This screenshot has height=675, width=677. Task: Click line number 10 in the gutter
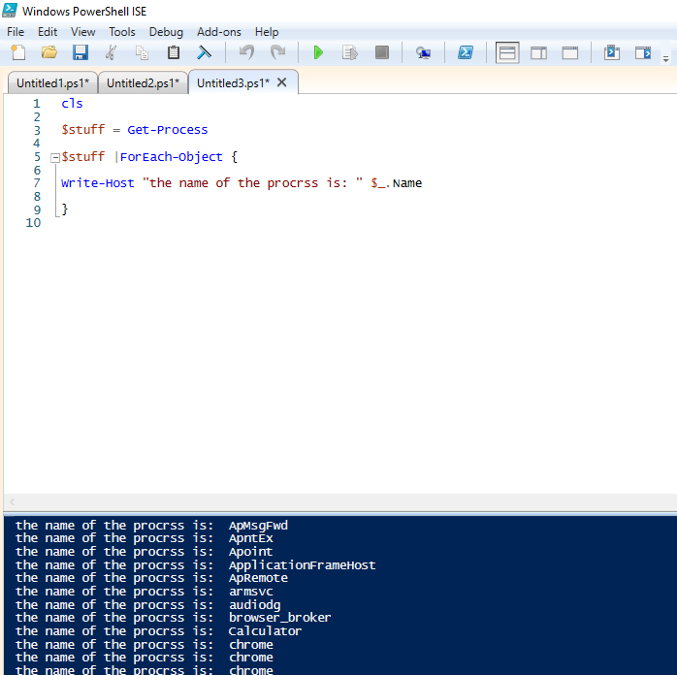coord(33,223)
